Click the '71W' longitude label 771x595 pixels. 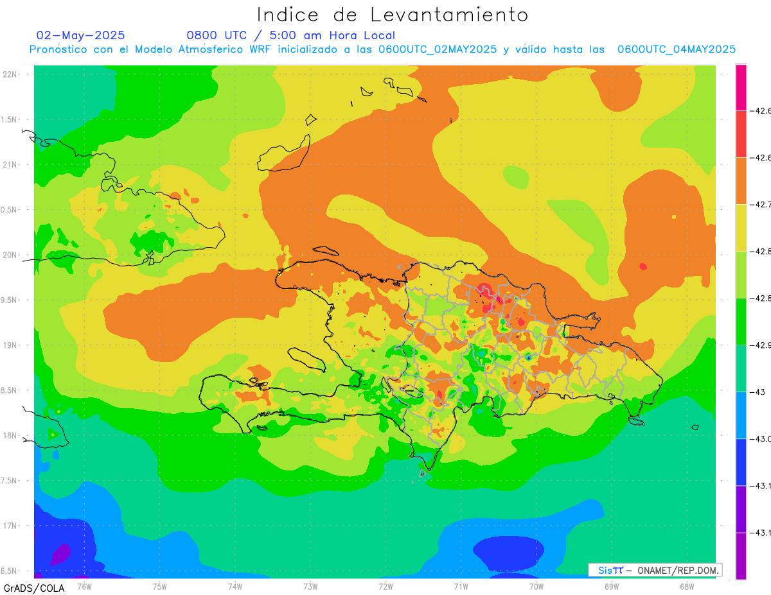461,586
